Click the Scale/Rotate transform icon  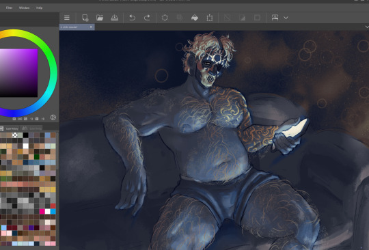pos(210,18)
